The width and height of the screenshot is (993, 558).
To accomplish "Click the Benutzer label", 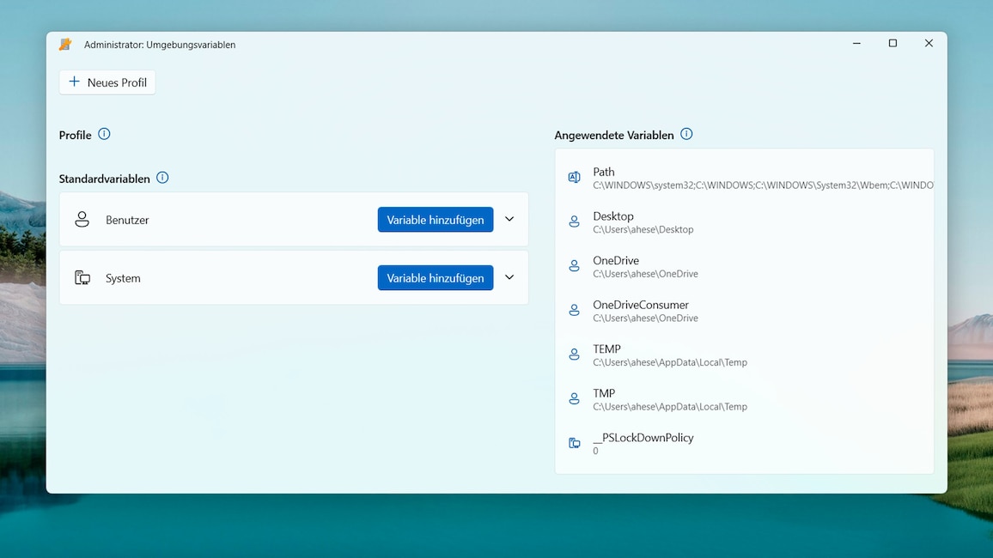I will (127, 220).
